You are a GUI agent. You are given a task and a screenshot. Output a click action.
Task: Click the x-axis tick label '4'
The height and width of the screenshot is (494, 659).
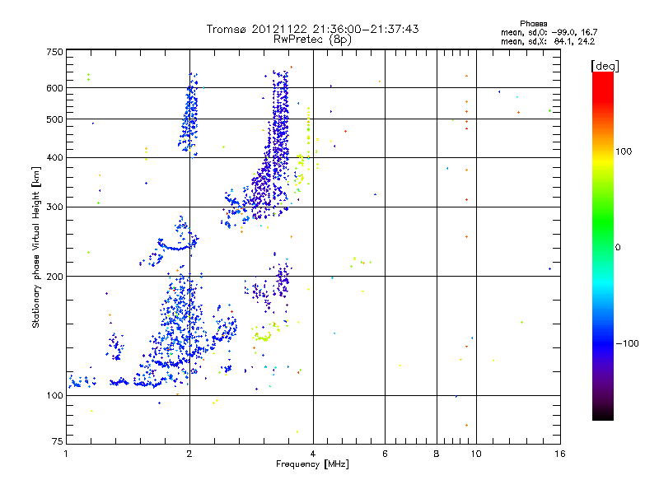pos(313,454)
